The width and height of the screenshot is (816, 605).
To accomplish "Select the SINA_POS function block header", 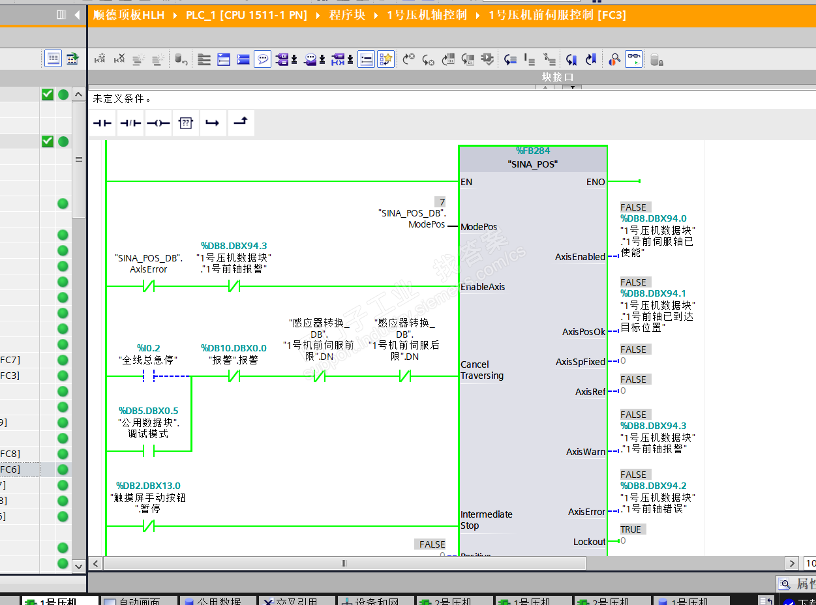I will click(532, 164).
